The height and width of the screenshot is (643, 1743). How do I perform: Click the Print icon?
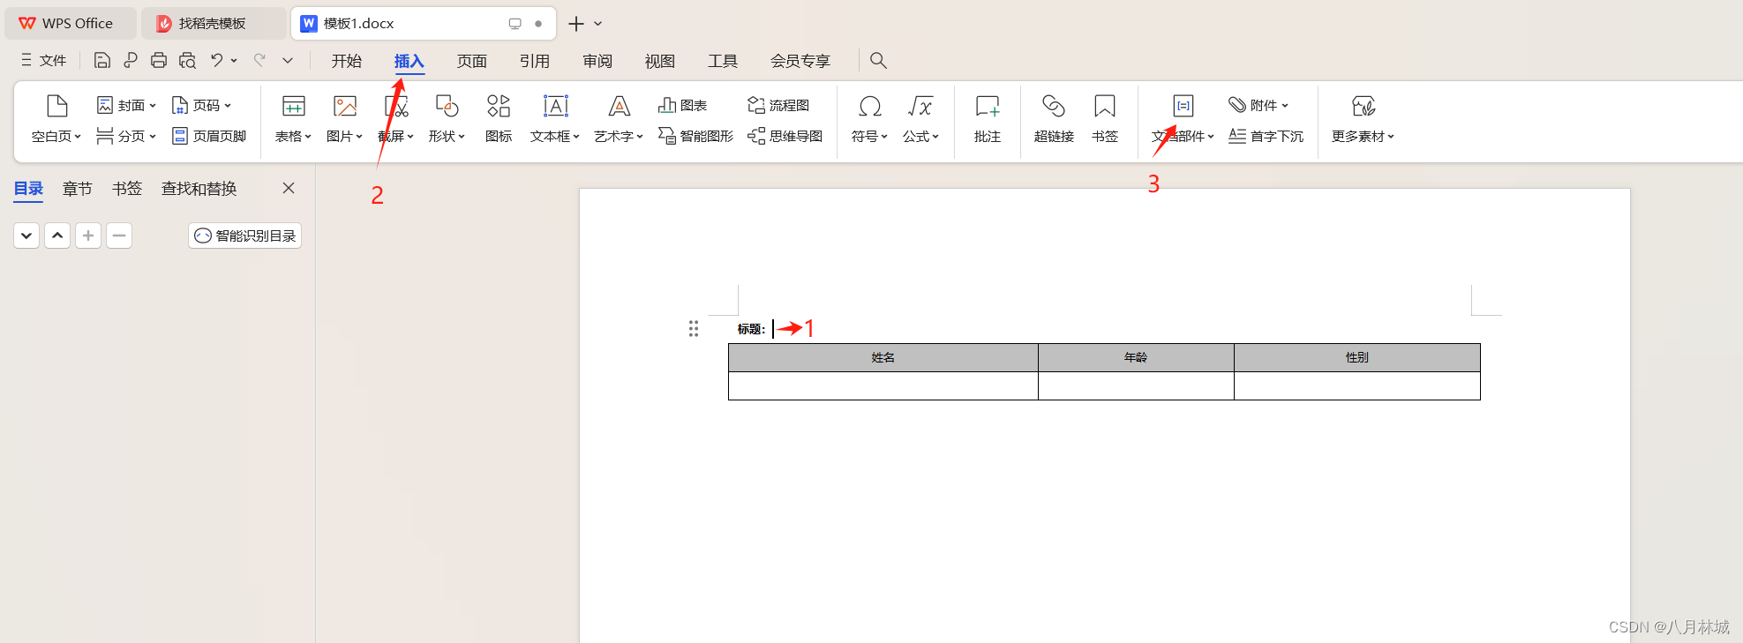click(159, 60)
